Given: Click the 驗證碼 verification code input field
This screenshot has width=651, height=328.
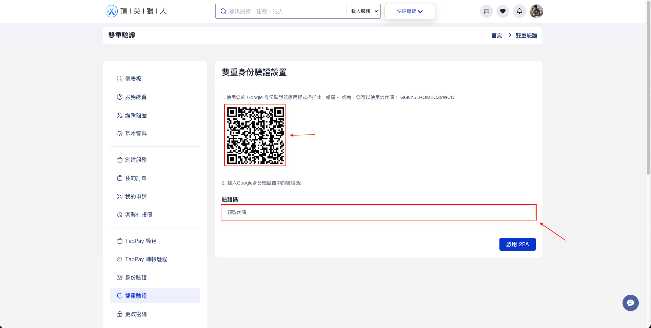Looking at the screenshot, I should pyautogui.click(x=378, y=212).
